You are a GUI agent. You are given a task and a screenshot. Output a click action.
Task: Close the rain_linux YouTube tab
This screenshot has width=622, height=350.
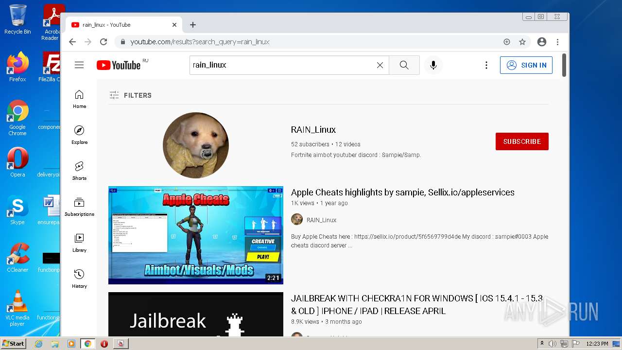point(174,25)
